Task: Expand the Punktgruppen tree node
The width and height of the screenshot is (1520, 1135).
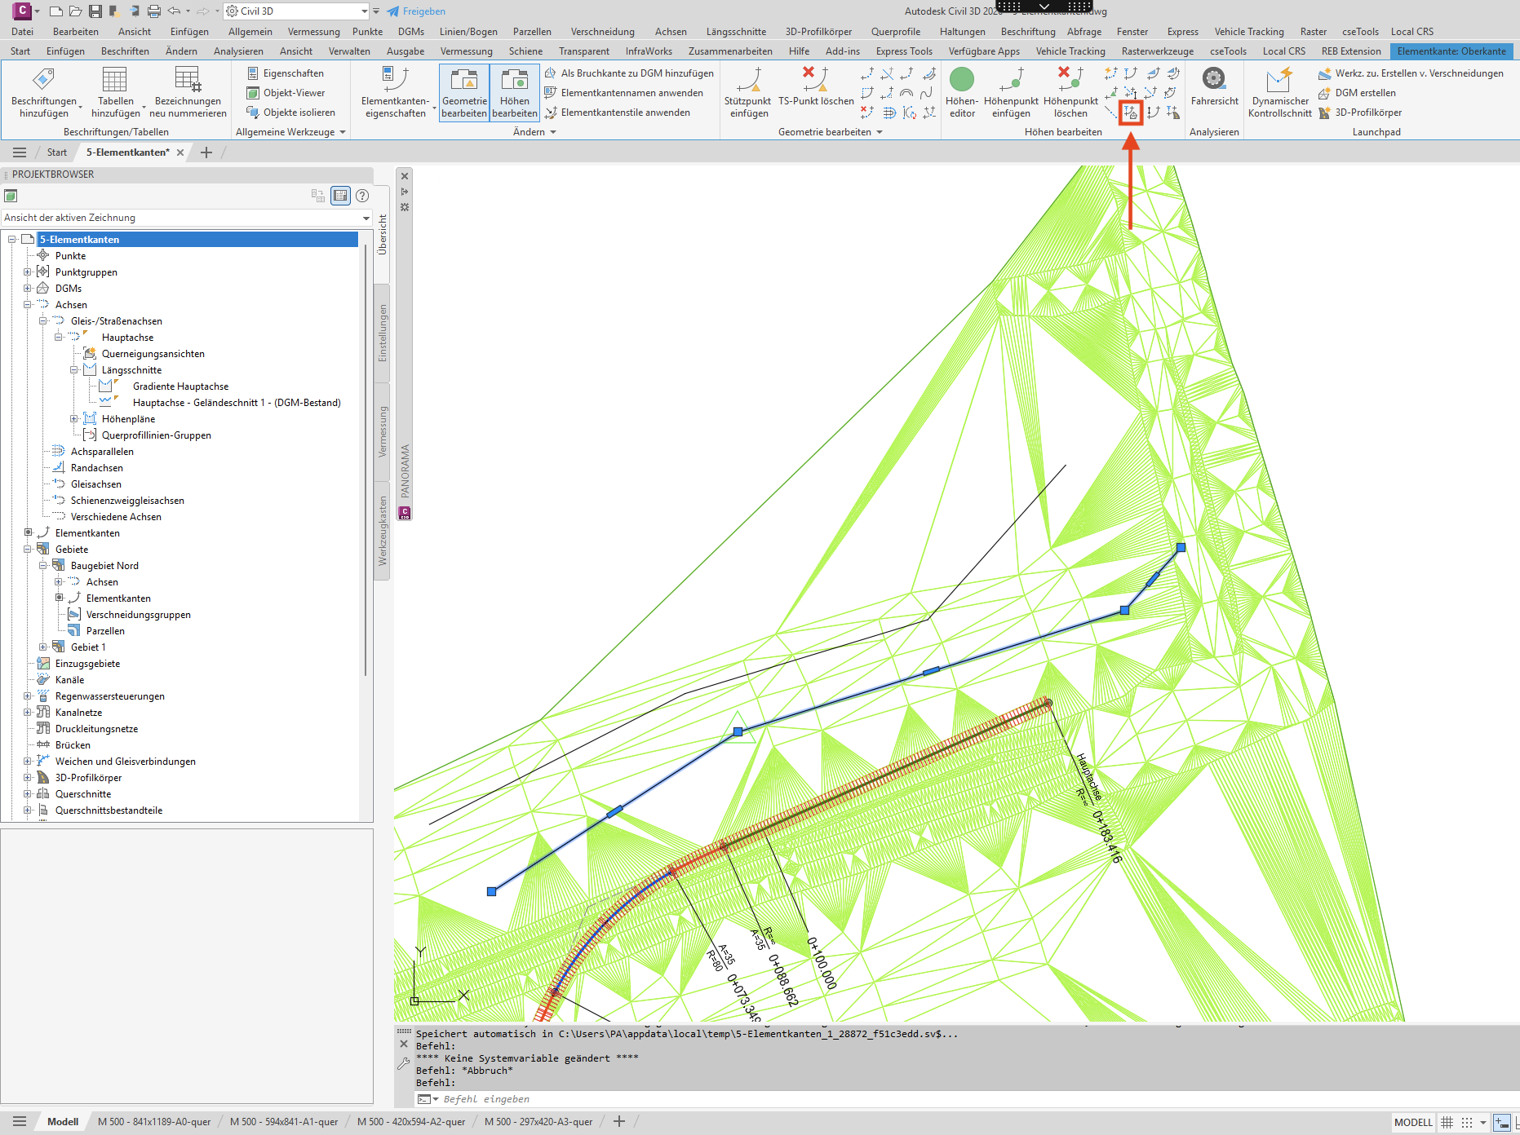Action: 27,272
